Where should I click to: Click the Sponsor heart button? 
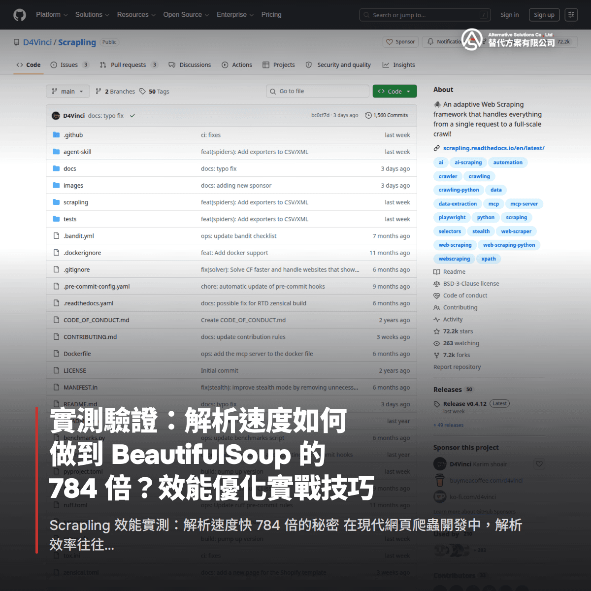pos(400,42)
